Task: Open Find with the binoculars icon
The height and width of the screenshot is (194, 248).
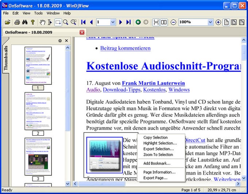Action: pos(25,22)
